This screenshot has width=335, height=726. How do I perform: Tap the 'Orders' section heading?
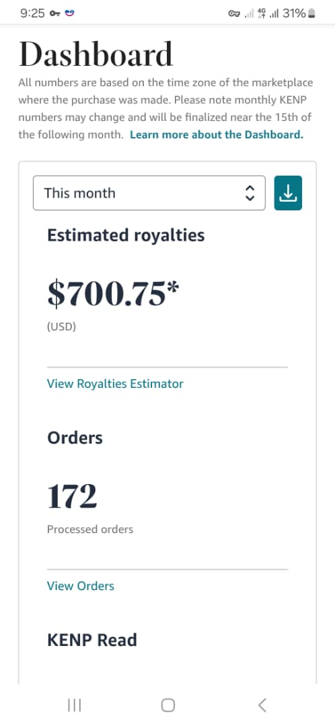point(75,438)
